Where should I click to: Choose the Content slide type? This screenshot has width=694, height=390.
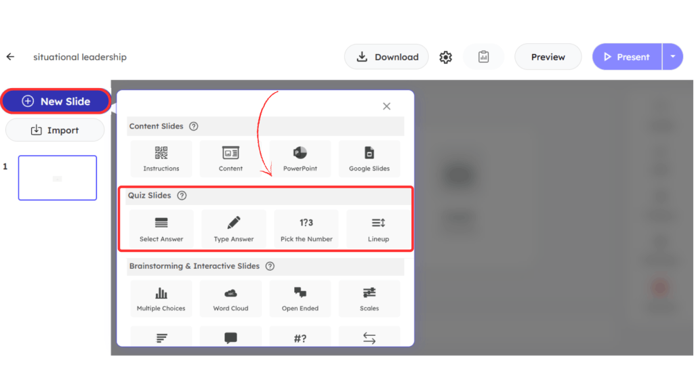[x=230, y=158]
